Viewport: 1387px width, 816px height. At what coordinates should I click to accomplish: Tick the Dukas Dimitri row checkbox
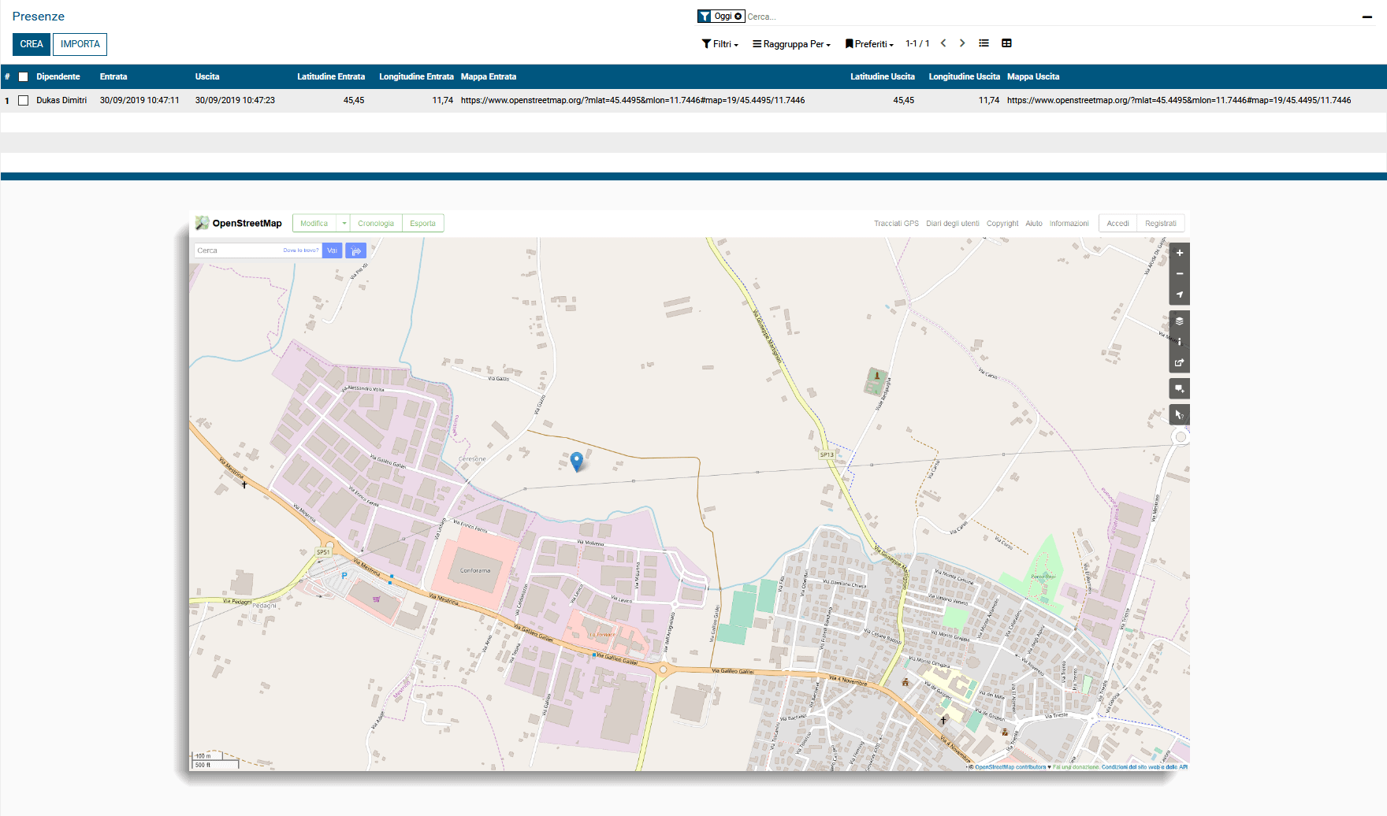[x=24, y=101]
